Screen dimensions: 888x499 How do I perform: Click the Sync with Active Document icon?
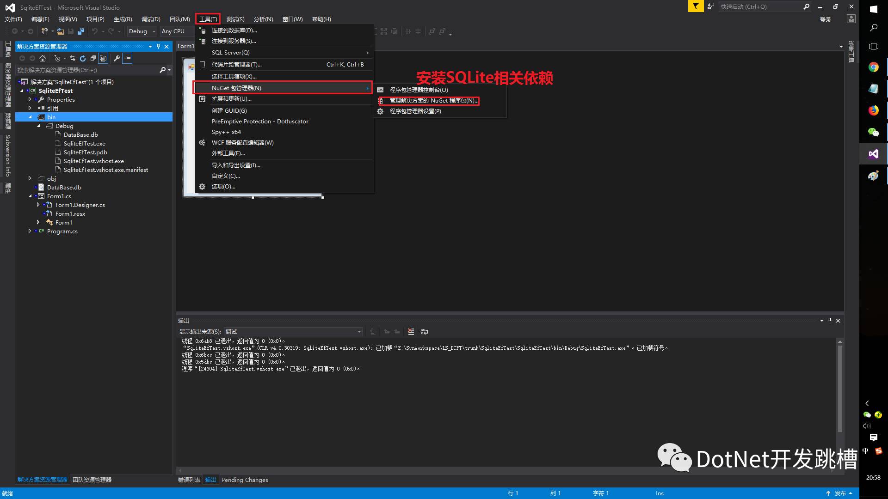73,58
